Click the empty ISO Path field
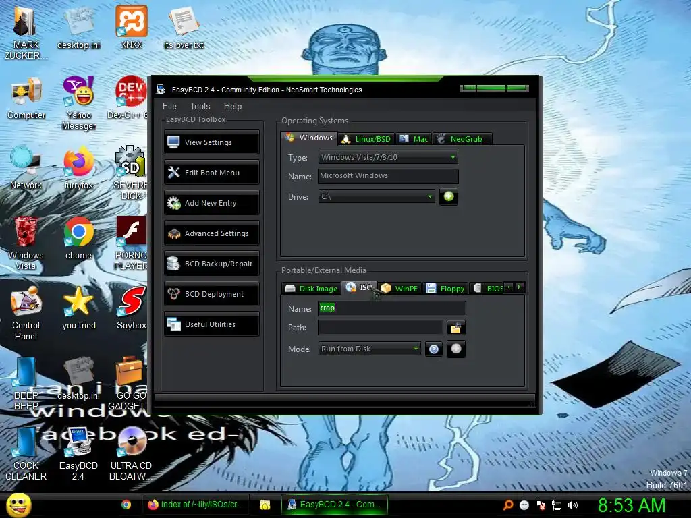 click(381, 328)
